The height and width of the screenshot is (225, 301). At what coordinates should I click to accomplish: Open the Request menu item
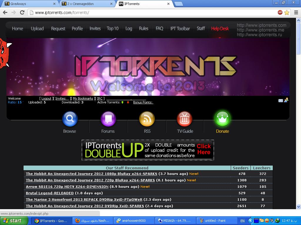click(x=58, y=28)
